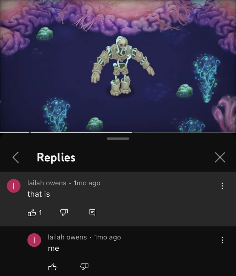Viewport: 236px width, 276px height.
Task: Select the "me" reply text
Action: (53, 248)
